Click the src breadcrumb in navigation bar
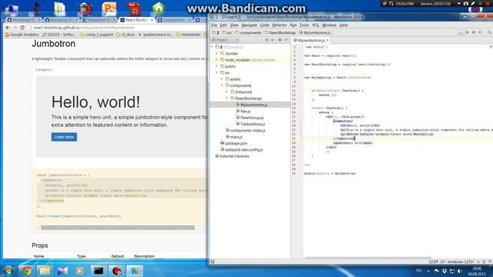The height and width of the screenshot is (277, 493). pyautogui.click(x=227, y=32)
